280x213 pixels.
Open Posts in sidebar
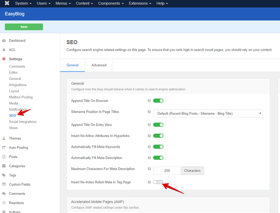click(x=13, y=157)
